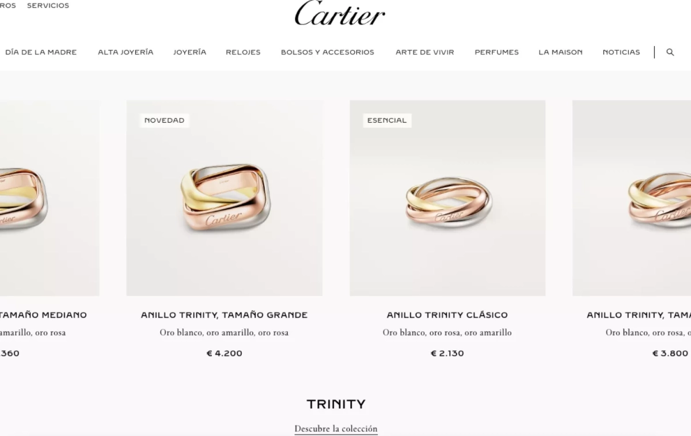691x436 pixels.
Task: Click the Novedad badge on the ring
Action: 164,120
